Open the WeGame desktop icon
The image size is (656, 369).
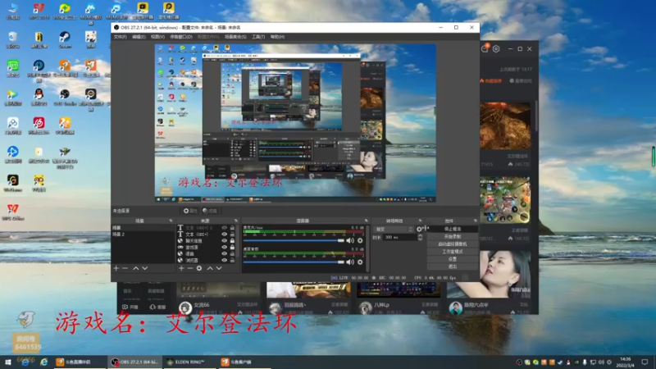[13, 183]
